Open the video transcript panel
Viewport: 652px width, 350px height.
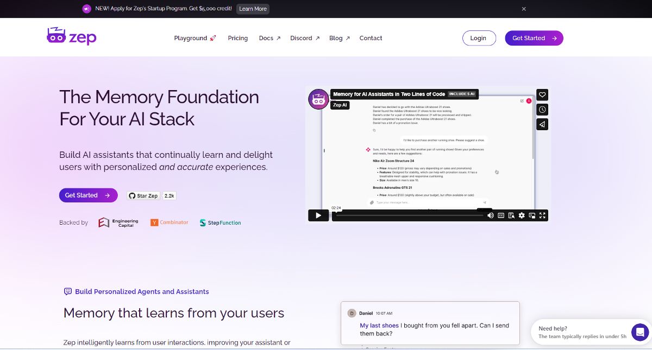click(511, 215)
